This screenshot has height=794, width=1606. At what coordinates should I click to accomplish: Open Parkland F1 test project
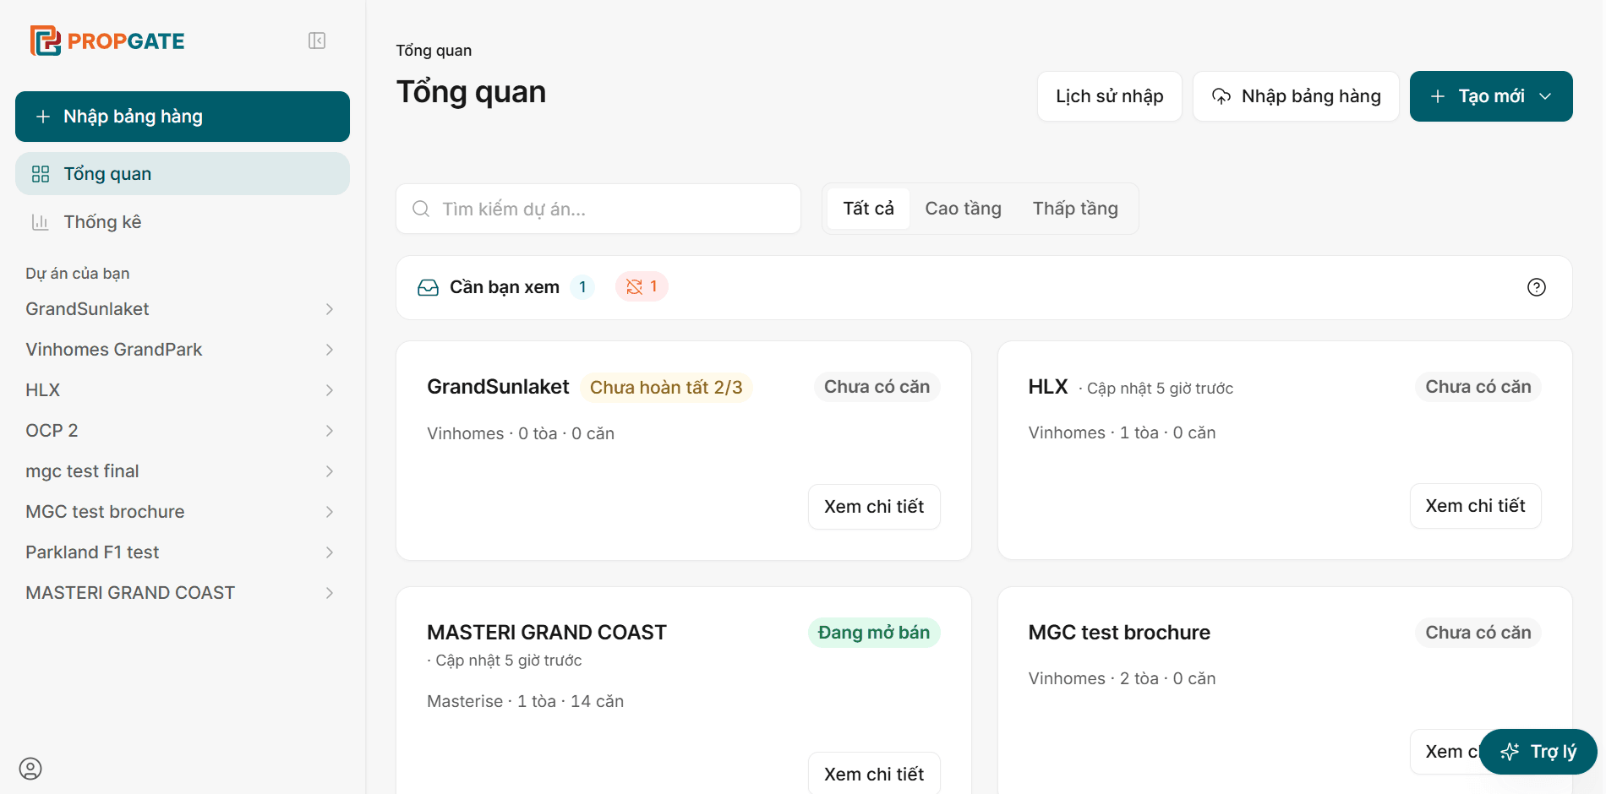pyautogui.click(x=92, y=552)
